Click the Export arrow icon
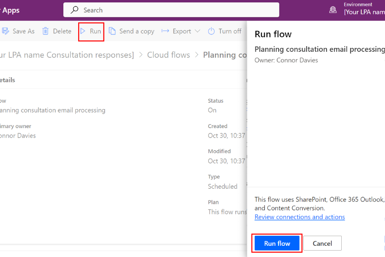 pos(165,31)
